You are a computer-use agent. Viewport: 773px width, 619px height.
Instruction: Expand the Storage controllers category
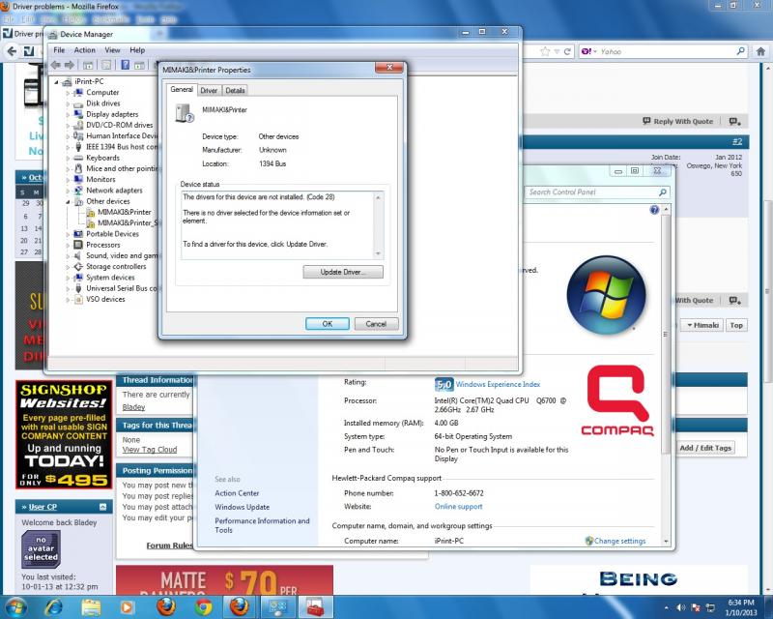tap(68, 267)
